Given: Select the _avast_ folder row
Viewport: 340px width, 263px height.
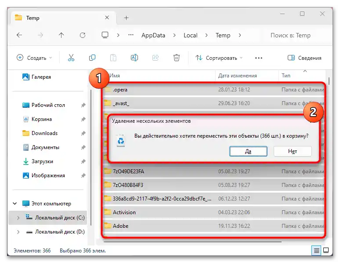Looking at the screenshot, I should coord(213,103).
